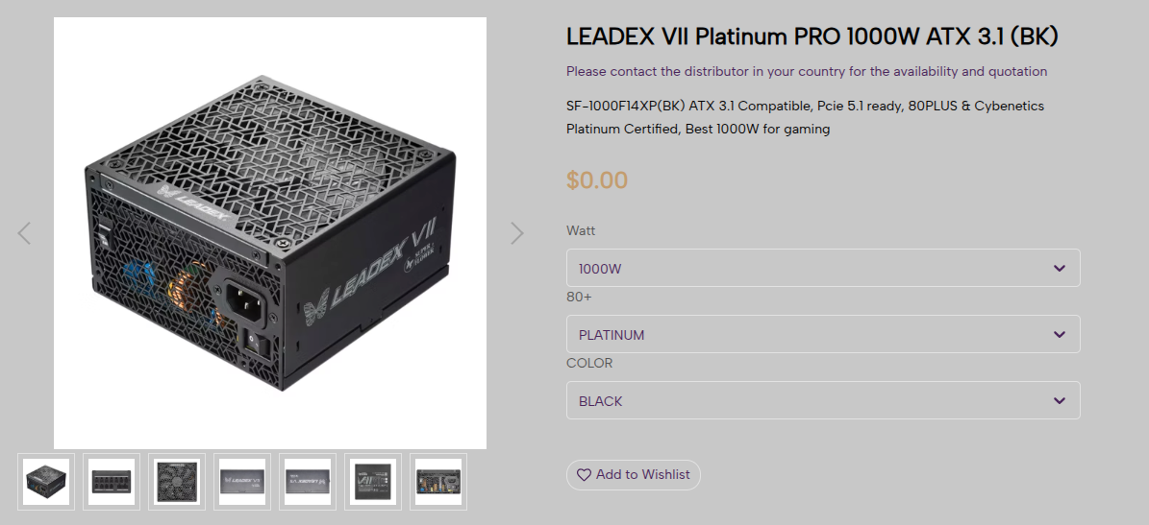Add the product to Wishlist

pyautogui.click(x=633, y=474)
